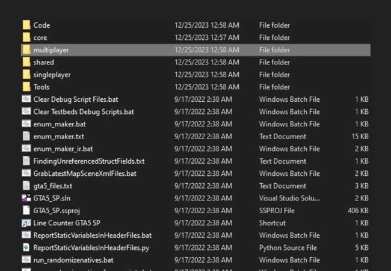This screenshot has width=391, height=271.
Task: Click the GrabLatestMapSceneXmlFiles.bat icon
Action: [x=26, y=173]
